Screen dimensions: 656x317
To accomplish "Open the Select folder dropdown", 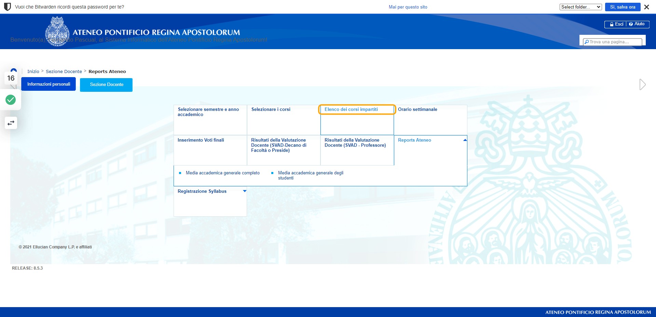I will point(580,7).
